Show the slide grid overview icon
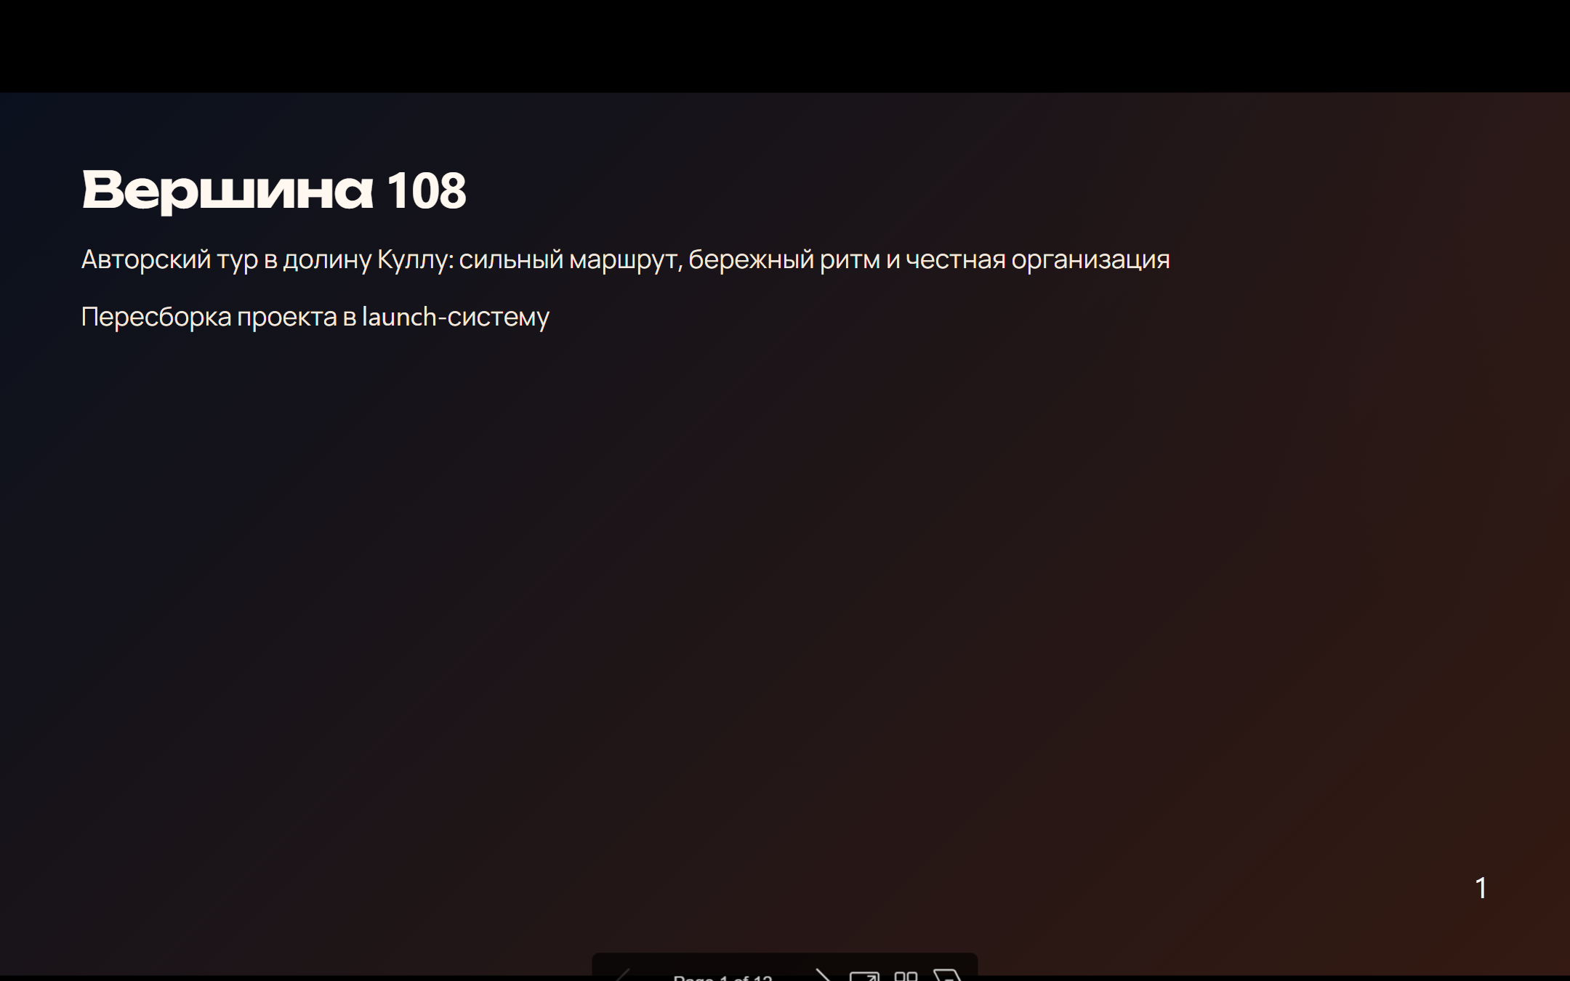1570x981 pixels. (906, 976)
